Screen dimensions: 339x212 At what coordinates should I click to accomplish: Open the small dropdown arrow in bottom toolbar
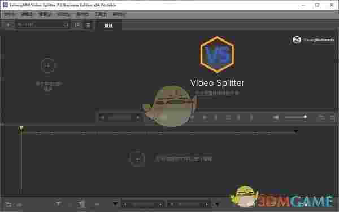coord(115,204)
